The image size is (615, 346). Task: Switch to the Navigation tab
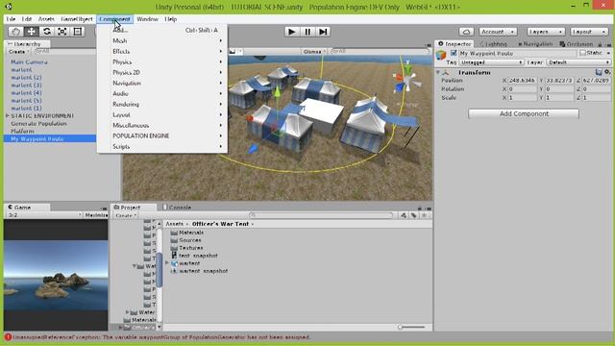(535, 44)
